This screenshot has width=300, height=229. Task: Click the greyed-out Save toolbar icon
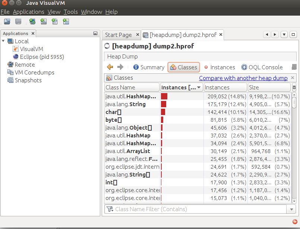(x=18, y=21)
